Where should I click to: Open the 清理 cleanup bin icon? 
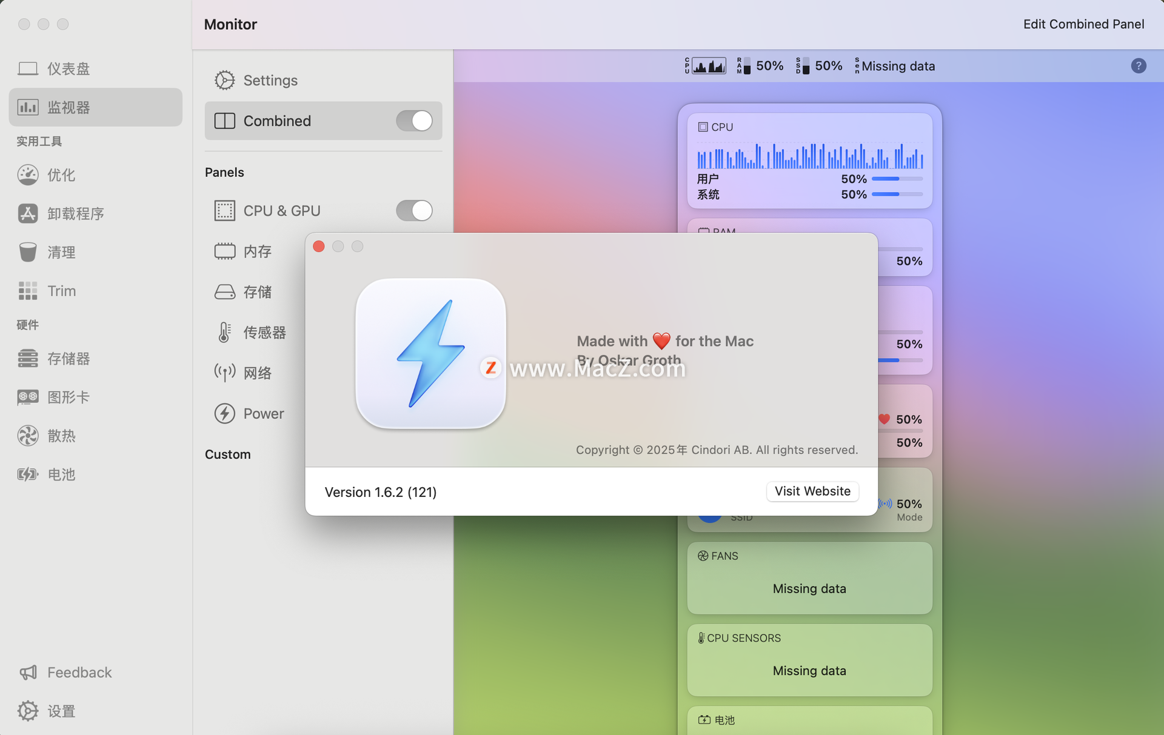28,252
